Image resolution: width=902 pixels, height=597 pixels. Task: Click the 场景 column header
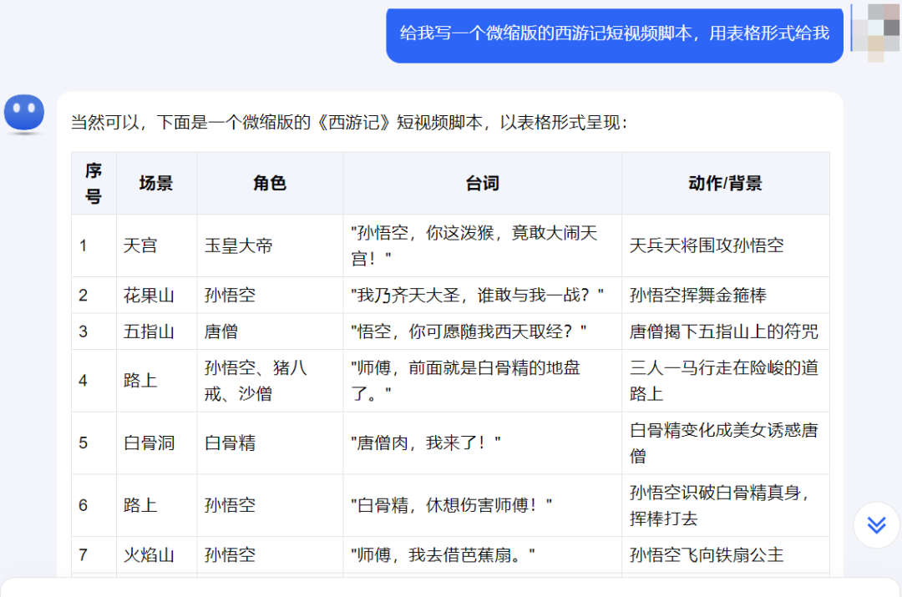156,184
